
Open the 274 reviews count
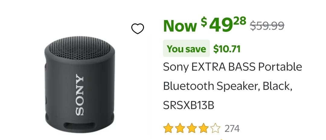pyautogui.click(x=232, y=129)
